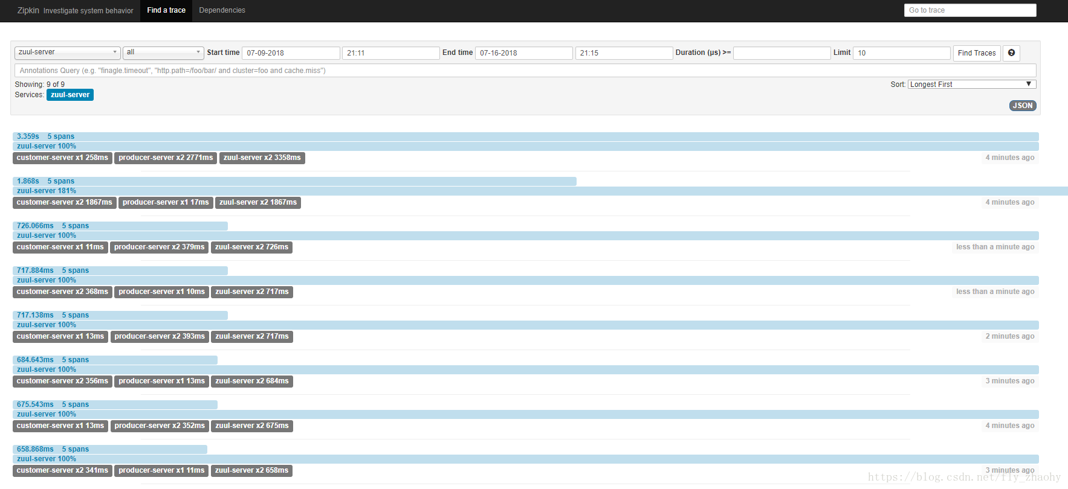Click 'zuul-server x2 684ms' label
The height and width of the screenshot is (489, 1068).
tap(252, 382)
